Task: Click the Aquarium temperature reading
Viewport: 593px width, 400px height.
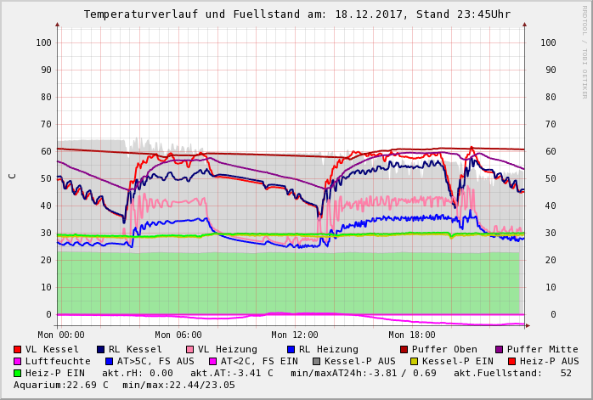Action: (x=61, y=385)
